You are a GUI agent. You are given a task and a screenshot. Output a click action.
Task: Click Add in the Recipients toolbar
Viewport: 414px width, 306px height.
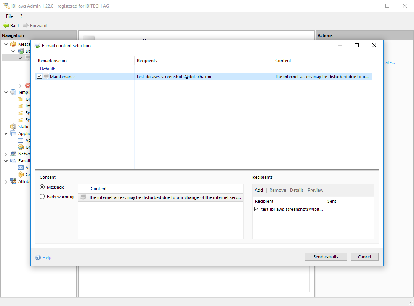point(259,190)
